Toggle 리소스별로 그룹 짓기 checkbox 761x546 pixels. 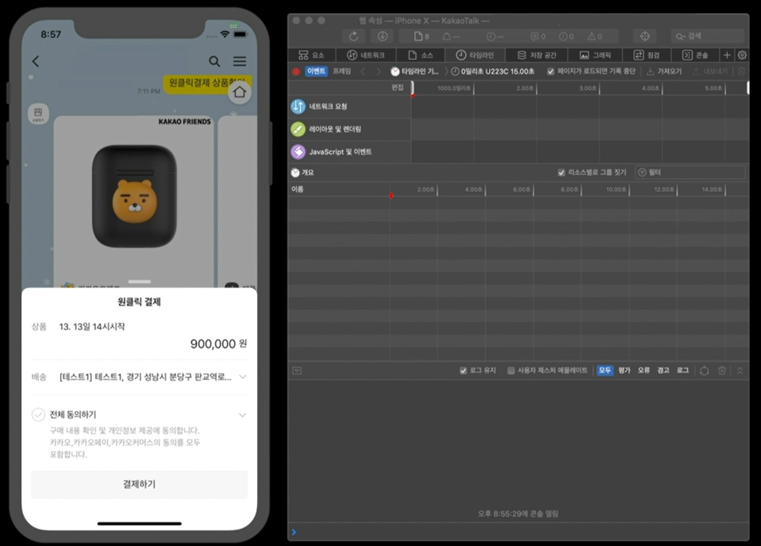(x=562, y=173)
